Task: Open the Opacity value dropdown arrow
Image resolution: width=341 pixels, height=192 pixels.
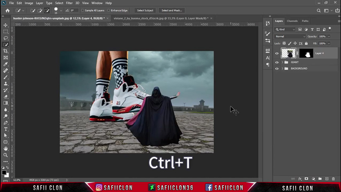Action: pyautogui.click(x=328, y=37)
